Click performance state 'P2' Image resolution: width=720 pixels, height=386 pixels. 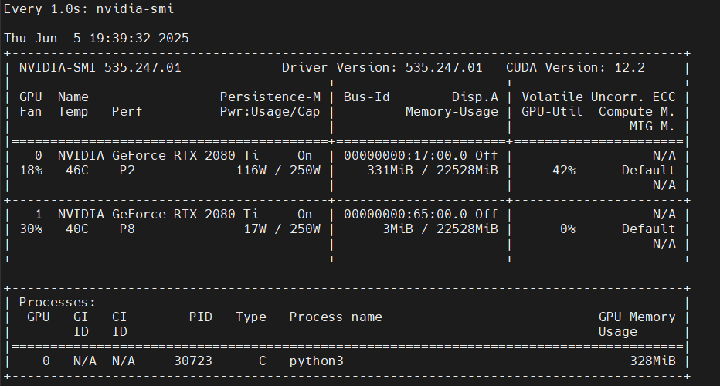click(127, 171)
